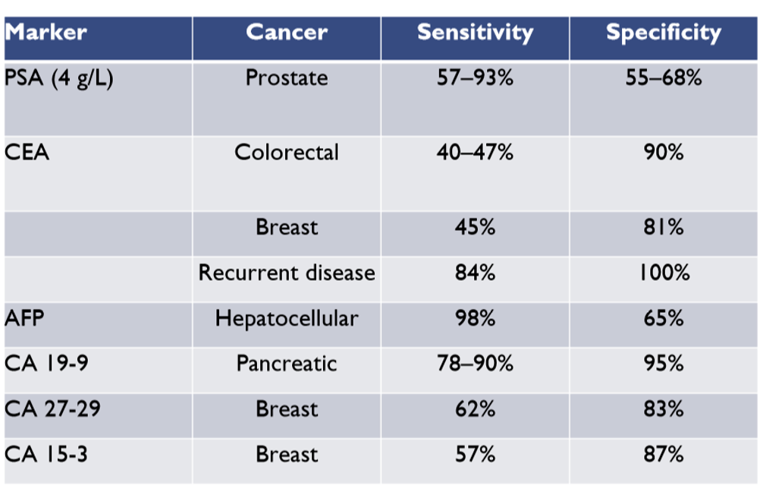Viewport: 763px width, 492px height.
Task: Select the Pancreatic cancer cell
Action: (x=286, y=363)
